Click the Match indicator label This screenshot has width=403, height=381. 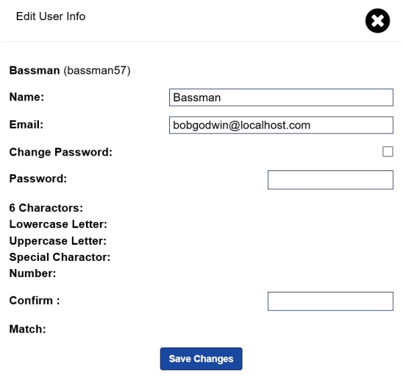27,329
